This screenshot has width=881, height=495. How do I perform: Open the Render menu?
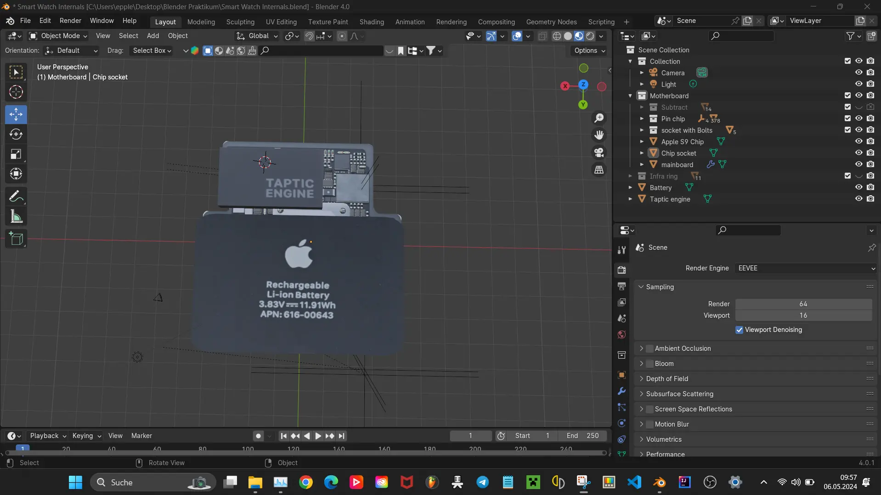tap(70, 21)
